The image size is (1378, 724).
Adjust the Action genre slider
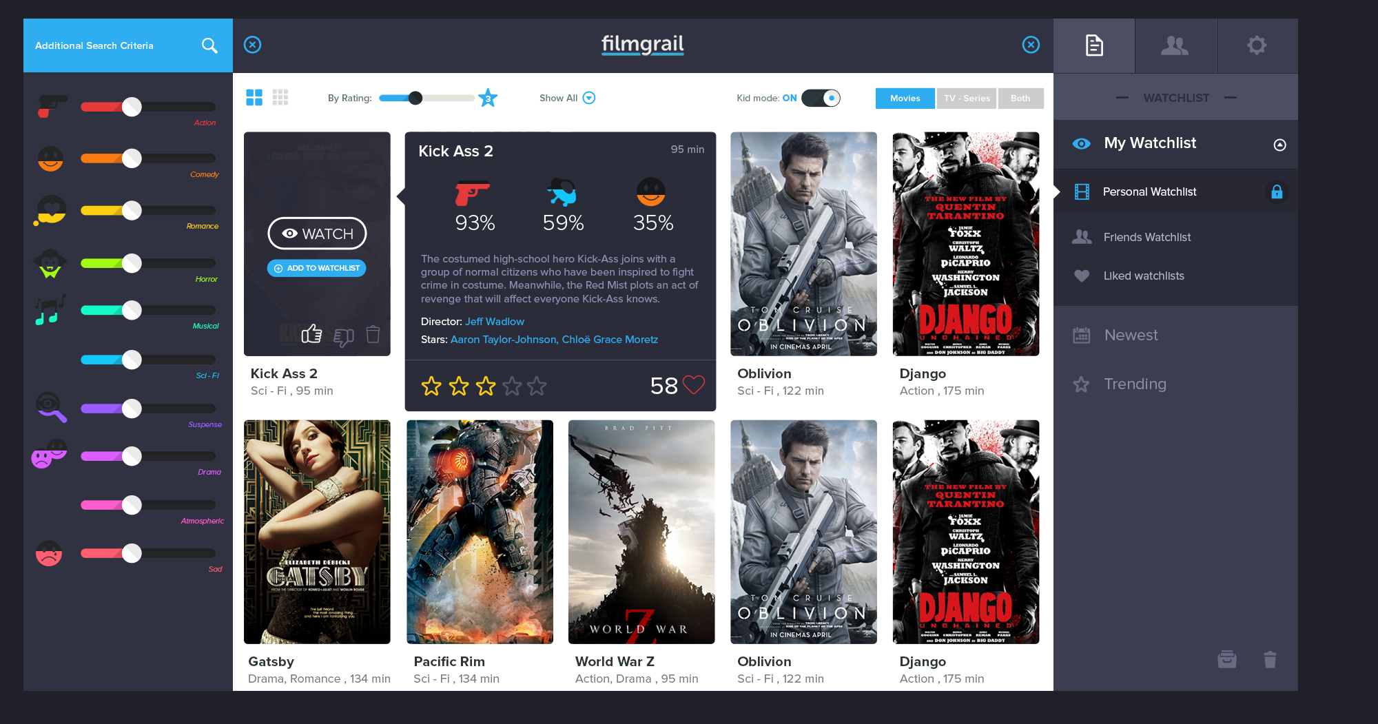[132, 107]
